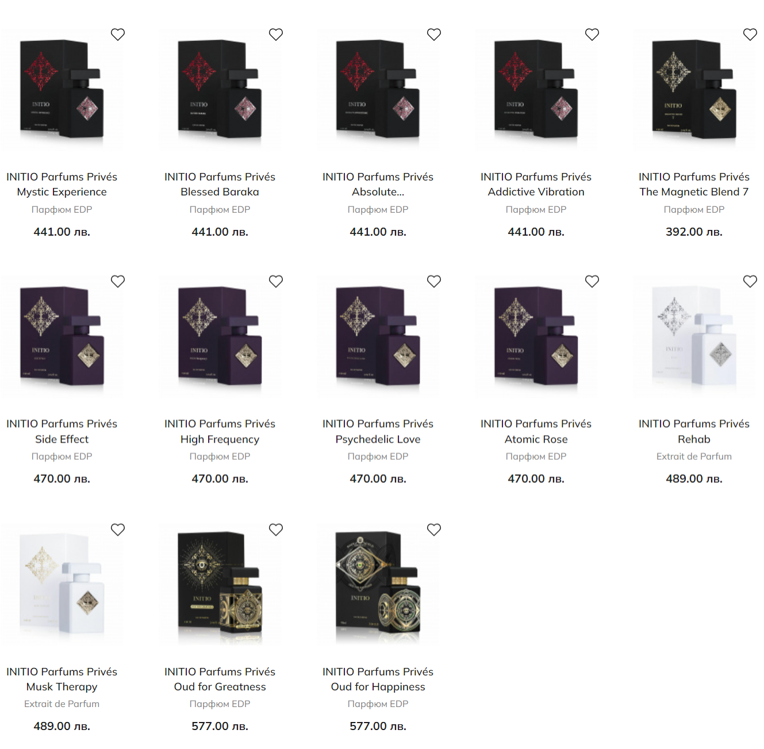Toggle wishlist heart for Musk Therapy

tap(118, 529)
